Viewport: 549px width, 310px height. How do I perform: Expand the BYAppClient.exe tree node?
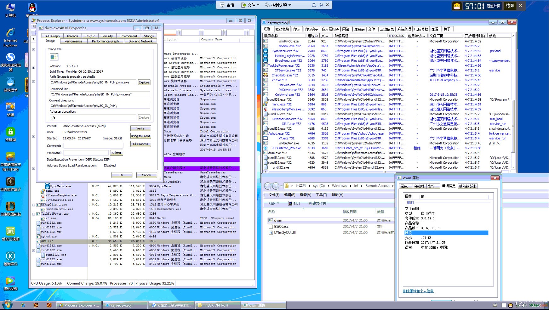click(33, 205)
